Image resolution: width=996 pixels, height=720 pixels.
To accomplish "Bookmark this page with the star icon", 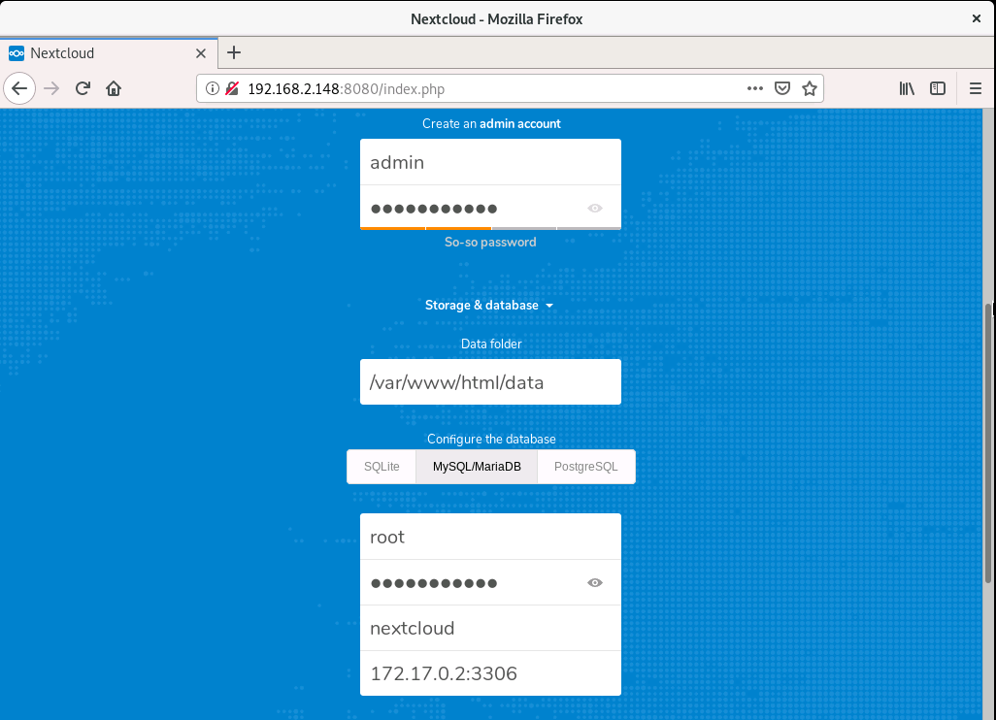I will pyautogui.click(x=811, y=88).
